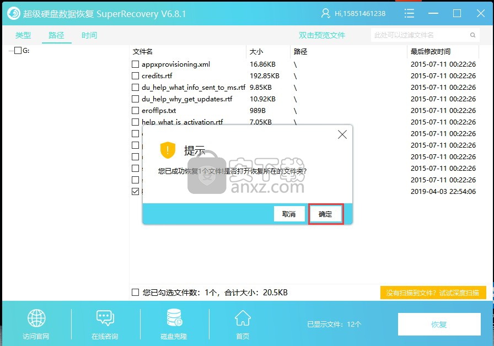Click the 2019-04-03 22:54:06 timestamp

[x=443, y=191]
